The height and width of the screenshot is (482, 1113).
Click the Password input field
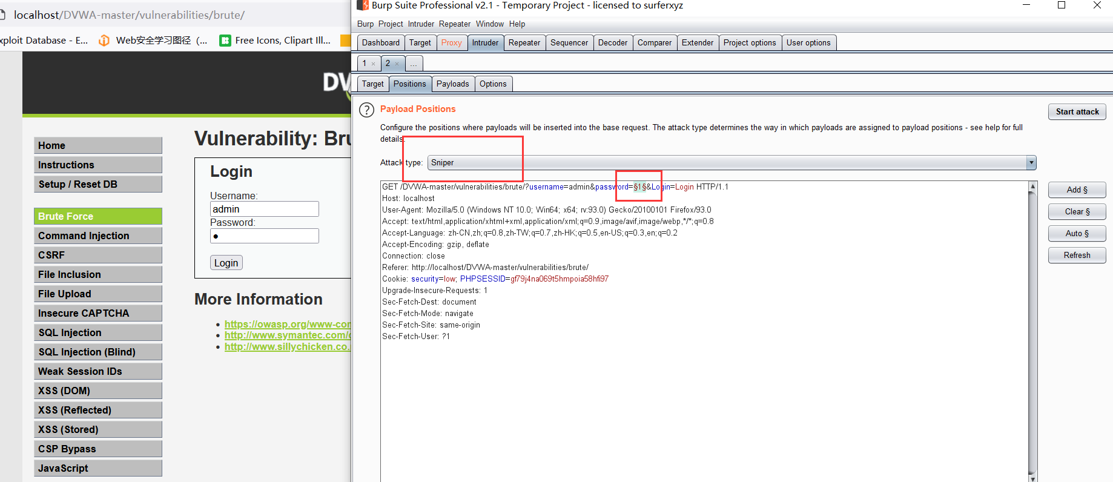[x=265, y=236]
